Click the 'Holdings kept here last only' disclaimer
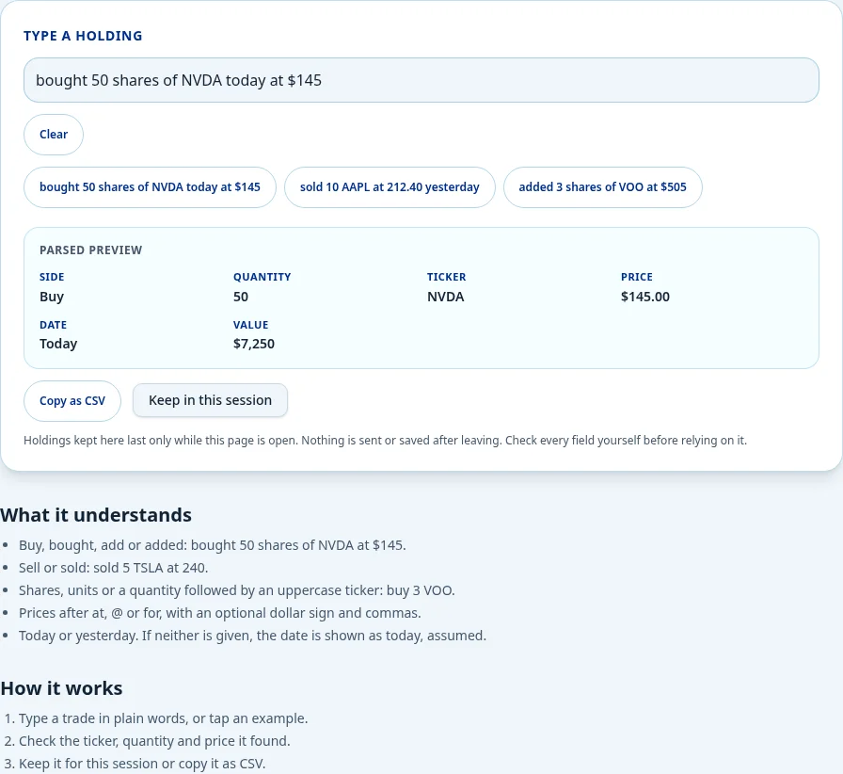The width and height of the screenshot is (843, 774). (x=385, y=441)
